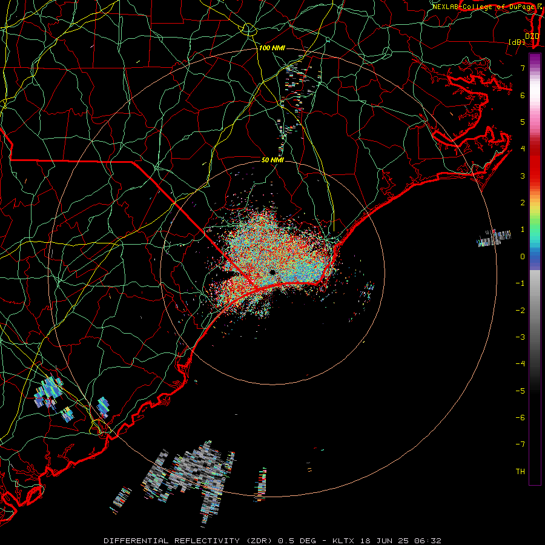Click the 7 value on the color scale
Image resolution: width=545 pixels, height=545 pixels.
click(523, 68)
